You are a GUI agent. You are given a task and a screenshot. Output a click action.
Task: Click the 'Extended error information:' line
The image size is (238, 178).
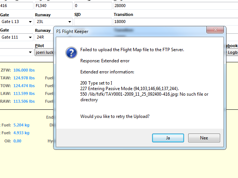(107, 72)
